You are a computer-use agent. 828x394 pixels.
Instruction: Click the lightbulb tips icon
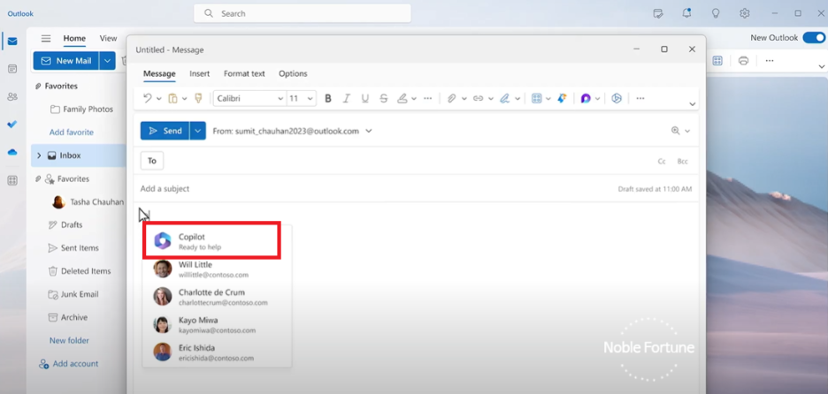[716, 13]
